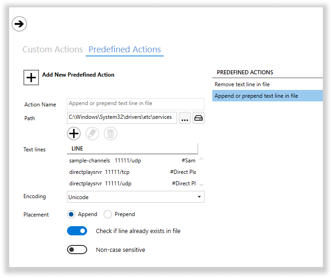Image resolution: width=332 pixels, height=278 pixels.
Task: Click the LINE column header
Action: (x=133, y=149)
